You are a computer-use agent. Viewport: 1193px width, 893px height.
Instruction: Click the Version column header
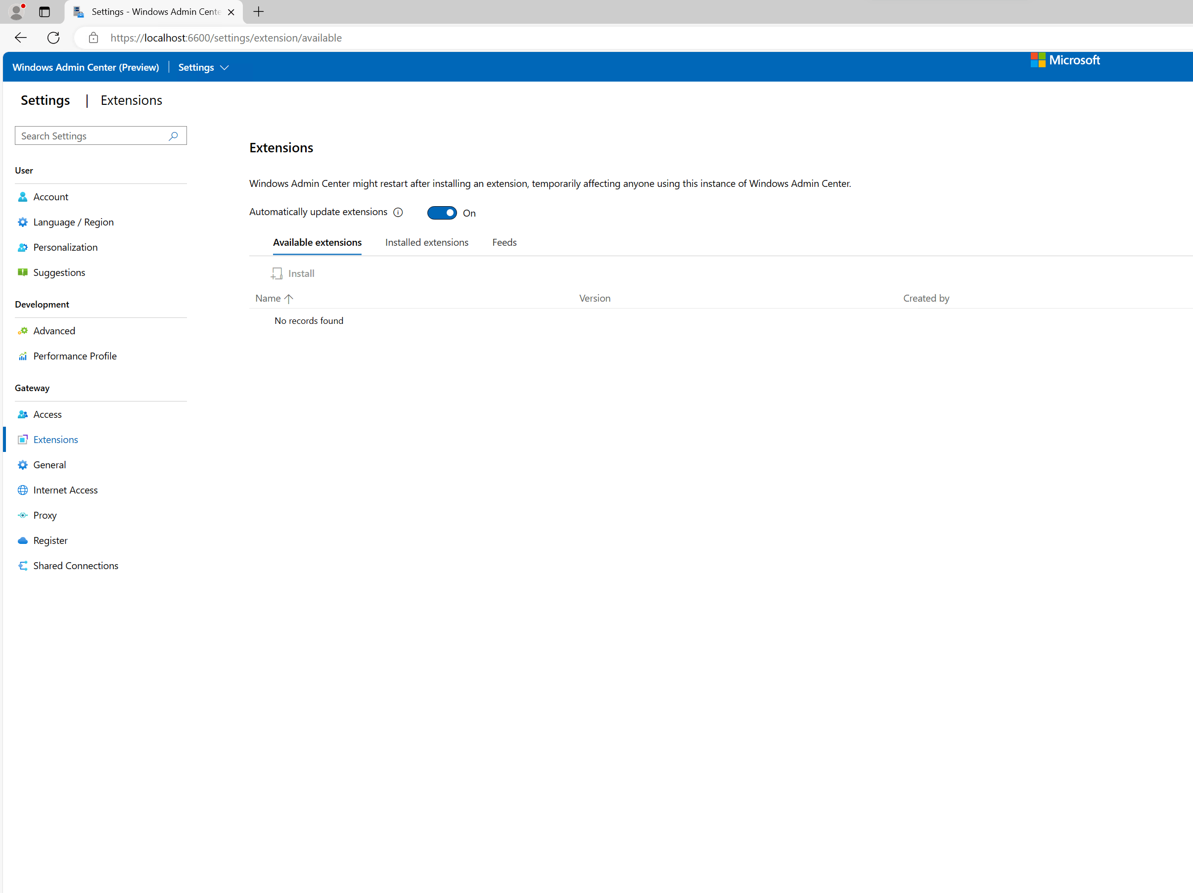point(595,298)
